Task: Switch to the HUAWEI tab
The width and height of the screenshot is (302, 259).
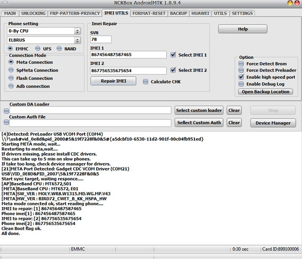Action: click(x=200, y=13)
